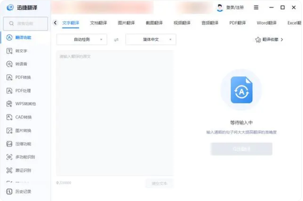This screenshot has height=201, width=303.
Task: Click the 翻译收藏 link text
Action: point(270,40)
